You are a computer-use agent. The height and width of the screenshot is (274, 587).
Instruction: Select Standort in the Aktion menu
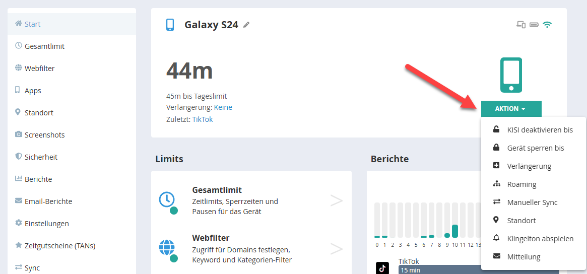click(x=534, y=220)
